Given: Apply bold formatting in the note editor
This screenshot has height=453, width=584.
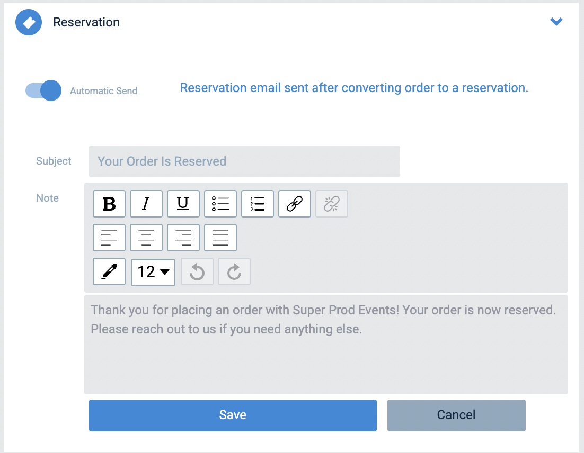Looking at the screenshot, I should coord(109,203).
